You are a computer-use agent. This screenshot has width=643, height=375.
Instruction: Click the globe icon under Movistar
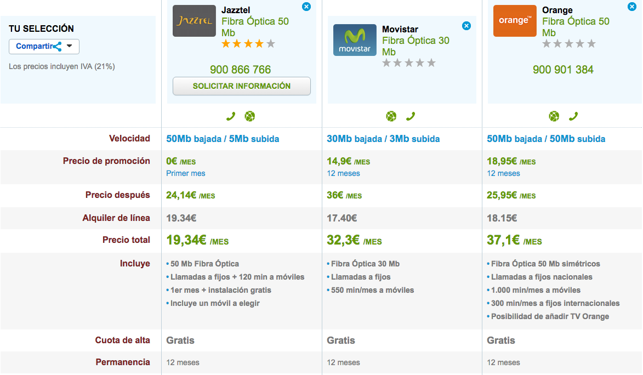tap(391, 117)
